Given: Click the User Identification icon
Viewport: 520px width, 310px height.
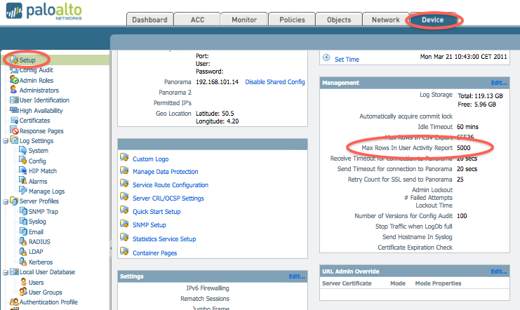Looking at the screenshot, I should coord(14,100).
